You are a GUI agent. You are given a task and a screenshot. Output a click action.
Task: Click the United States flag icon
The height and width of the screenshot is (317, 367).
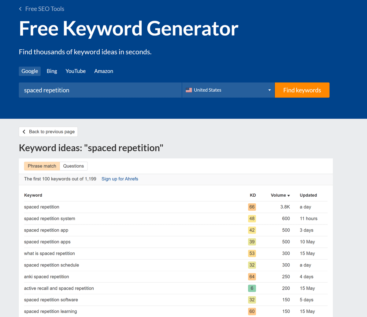click(189, 90)
